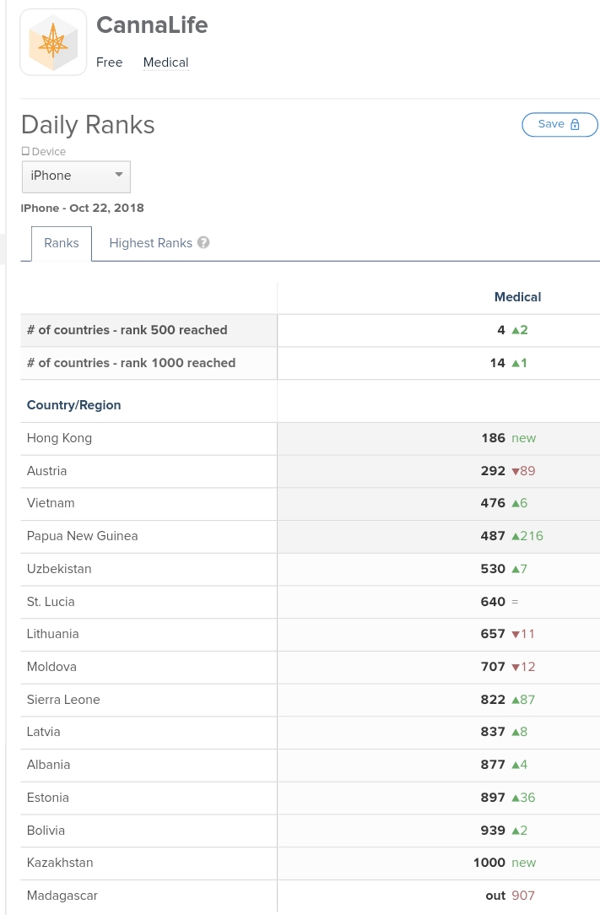Screen dimensions: 600x915
Task: Select the Medical column header
Action: 516,297
